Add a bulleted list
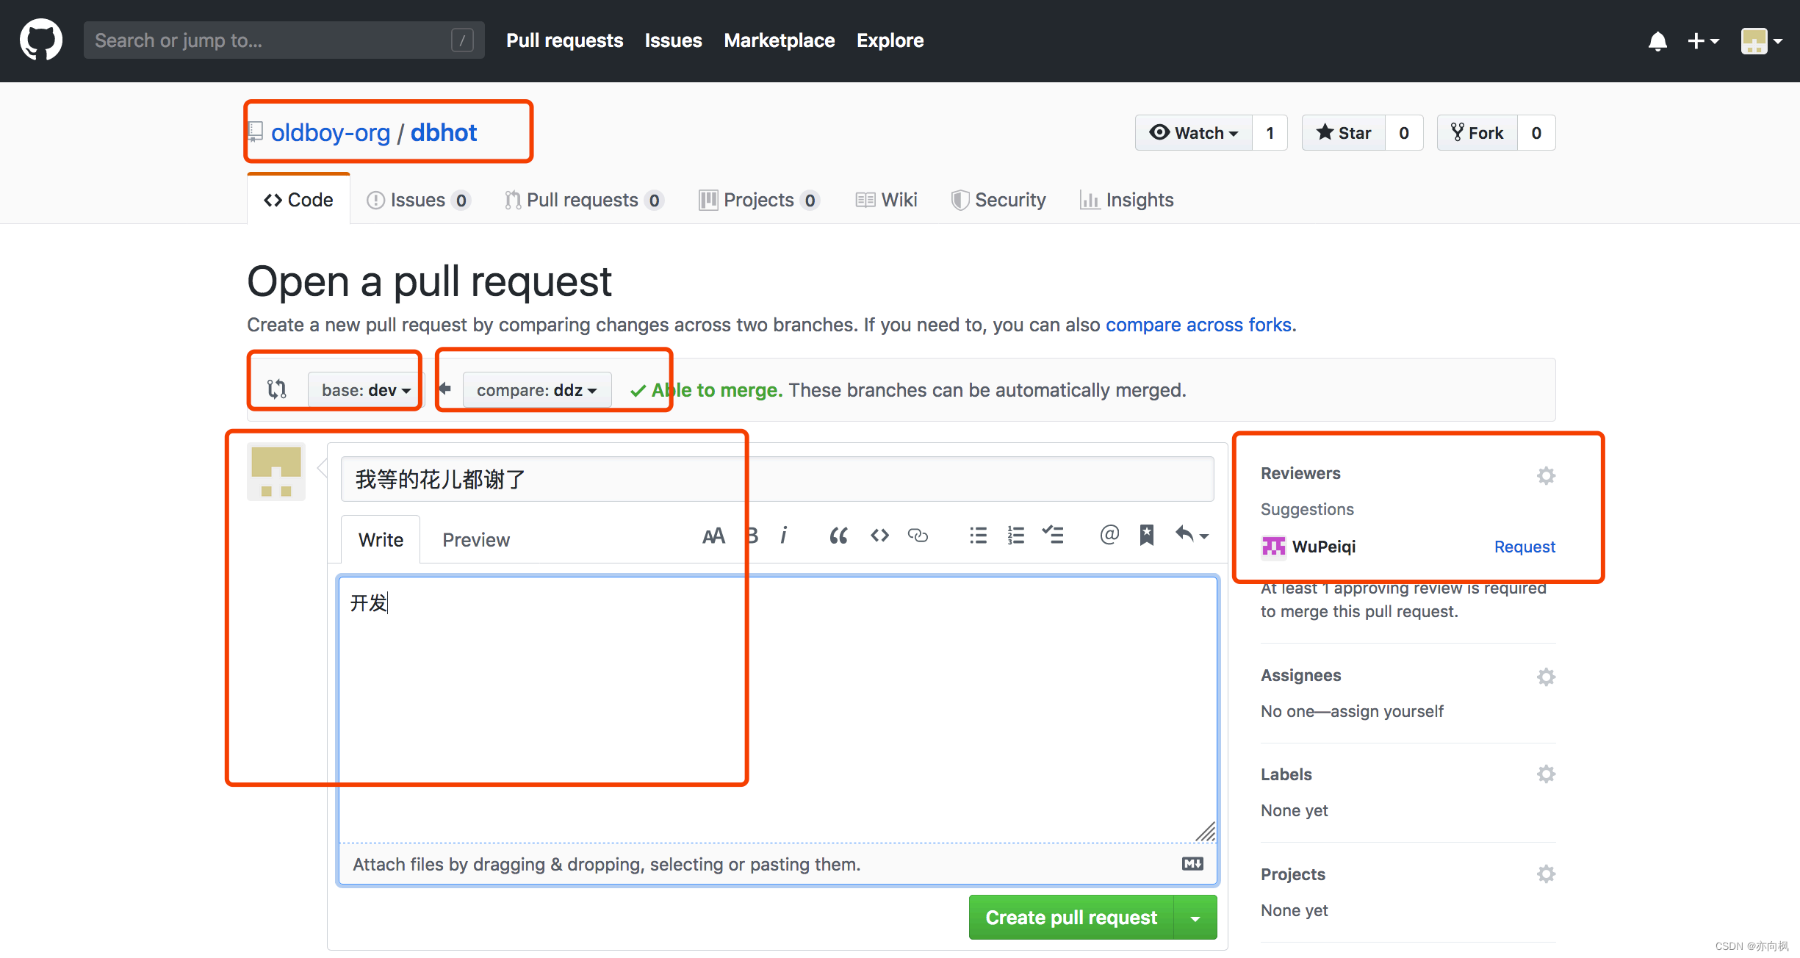 click(978, 536)
